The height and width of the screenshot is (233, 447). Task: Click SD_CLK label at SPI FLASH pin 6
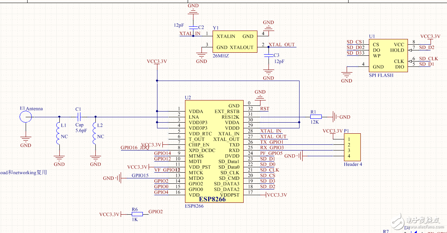click(x=429, y=58)
